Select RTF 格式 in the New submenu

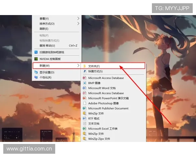pos(113,118)
